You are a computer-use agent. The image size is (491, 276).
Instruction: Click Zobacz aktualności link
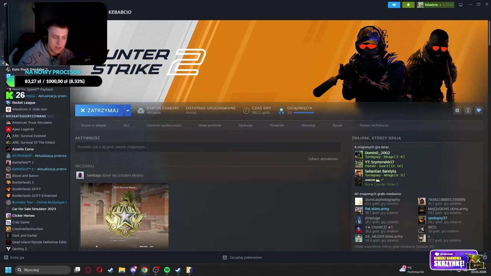tap(323, 159)
